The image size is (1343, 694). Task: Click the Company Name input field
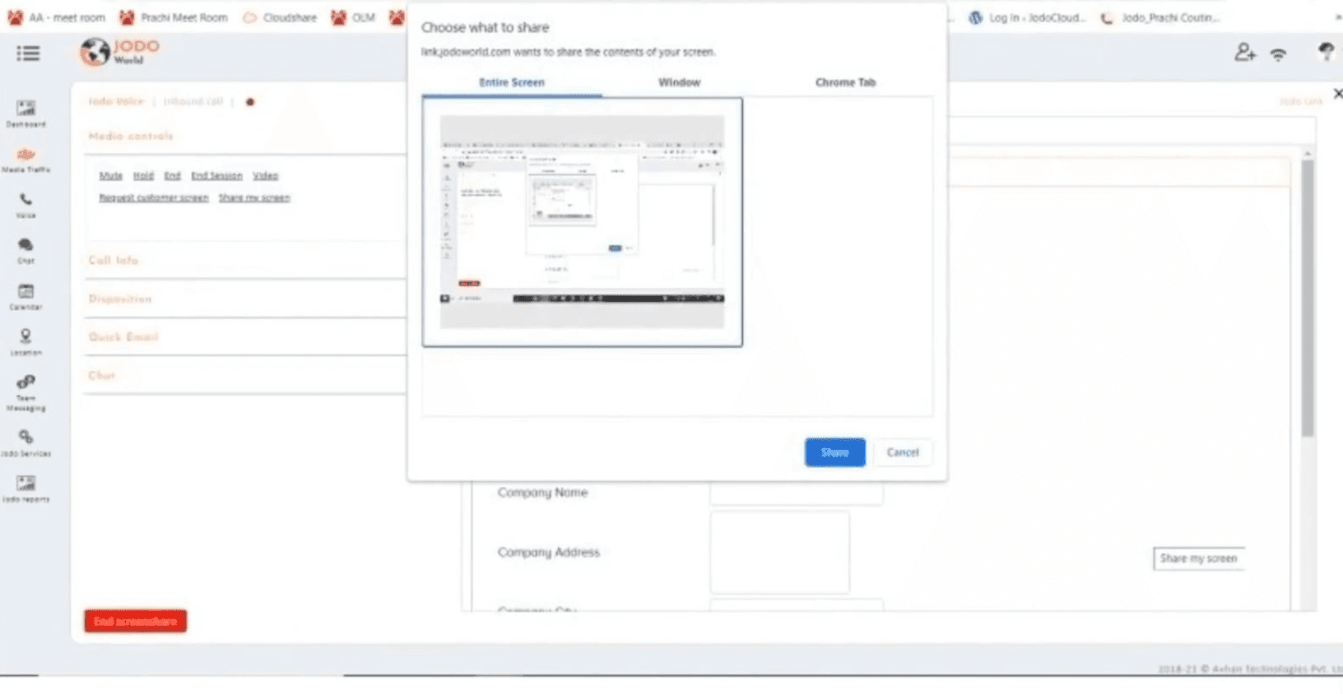pyautogui.click(x=796, y=493)
